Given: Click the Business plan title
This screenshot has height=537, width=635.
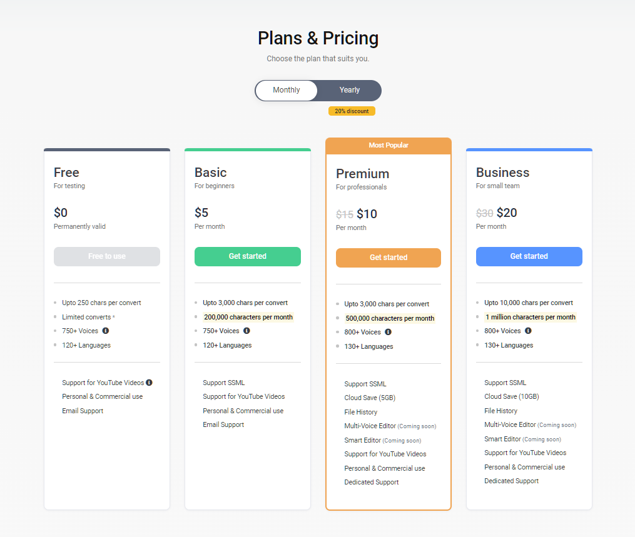Looking at the screenshot, I should click(x=502, y=173).
